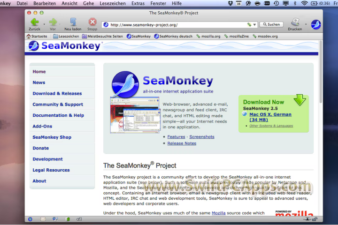The height and width of the screenshot is (225, 338).
Task: Click the Zurück back arrow button
Action: [x=34, y=22]
